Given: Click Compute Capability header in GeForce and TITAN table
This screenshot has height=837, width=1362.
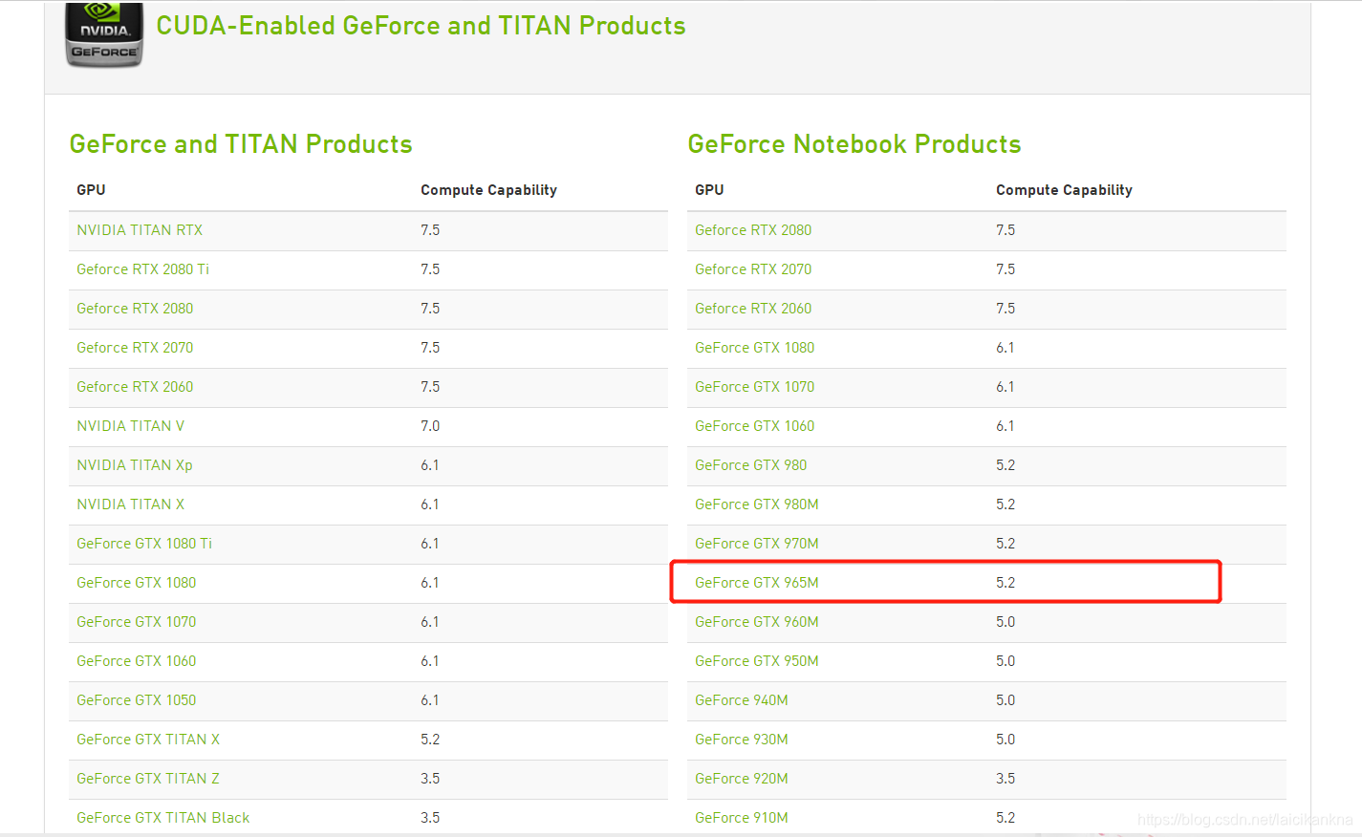Looking at the screenshot, I should pyautogui.click(x=488, y=190).
